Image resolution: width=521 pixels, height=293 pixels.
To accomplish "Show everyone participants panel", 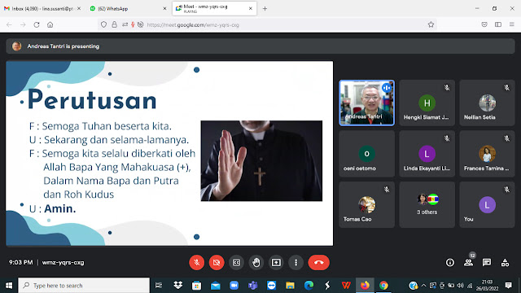I will point(469,262).
